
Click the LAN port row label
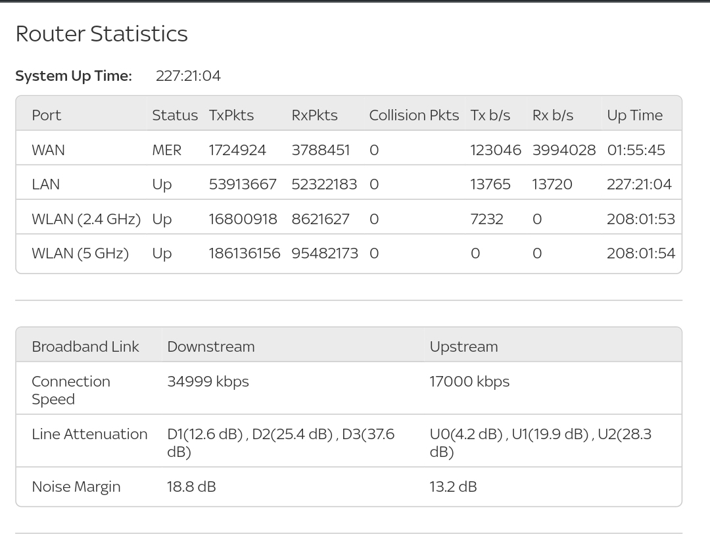tap(45, 185)
